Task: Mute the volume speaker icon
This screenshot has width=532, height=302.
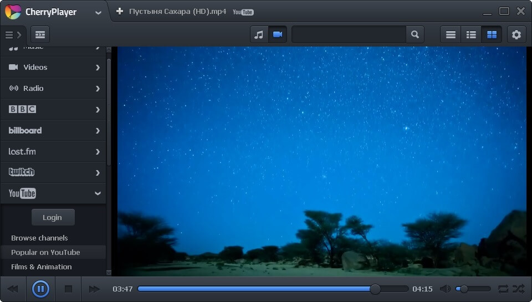Action: pyautogui.click(x=445, y=289)
